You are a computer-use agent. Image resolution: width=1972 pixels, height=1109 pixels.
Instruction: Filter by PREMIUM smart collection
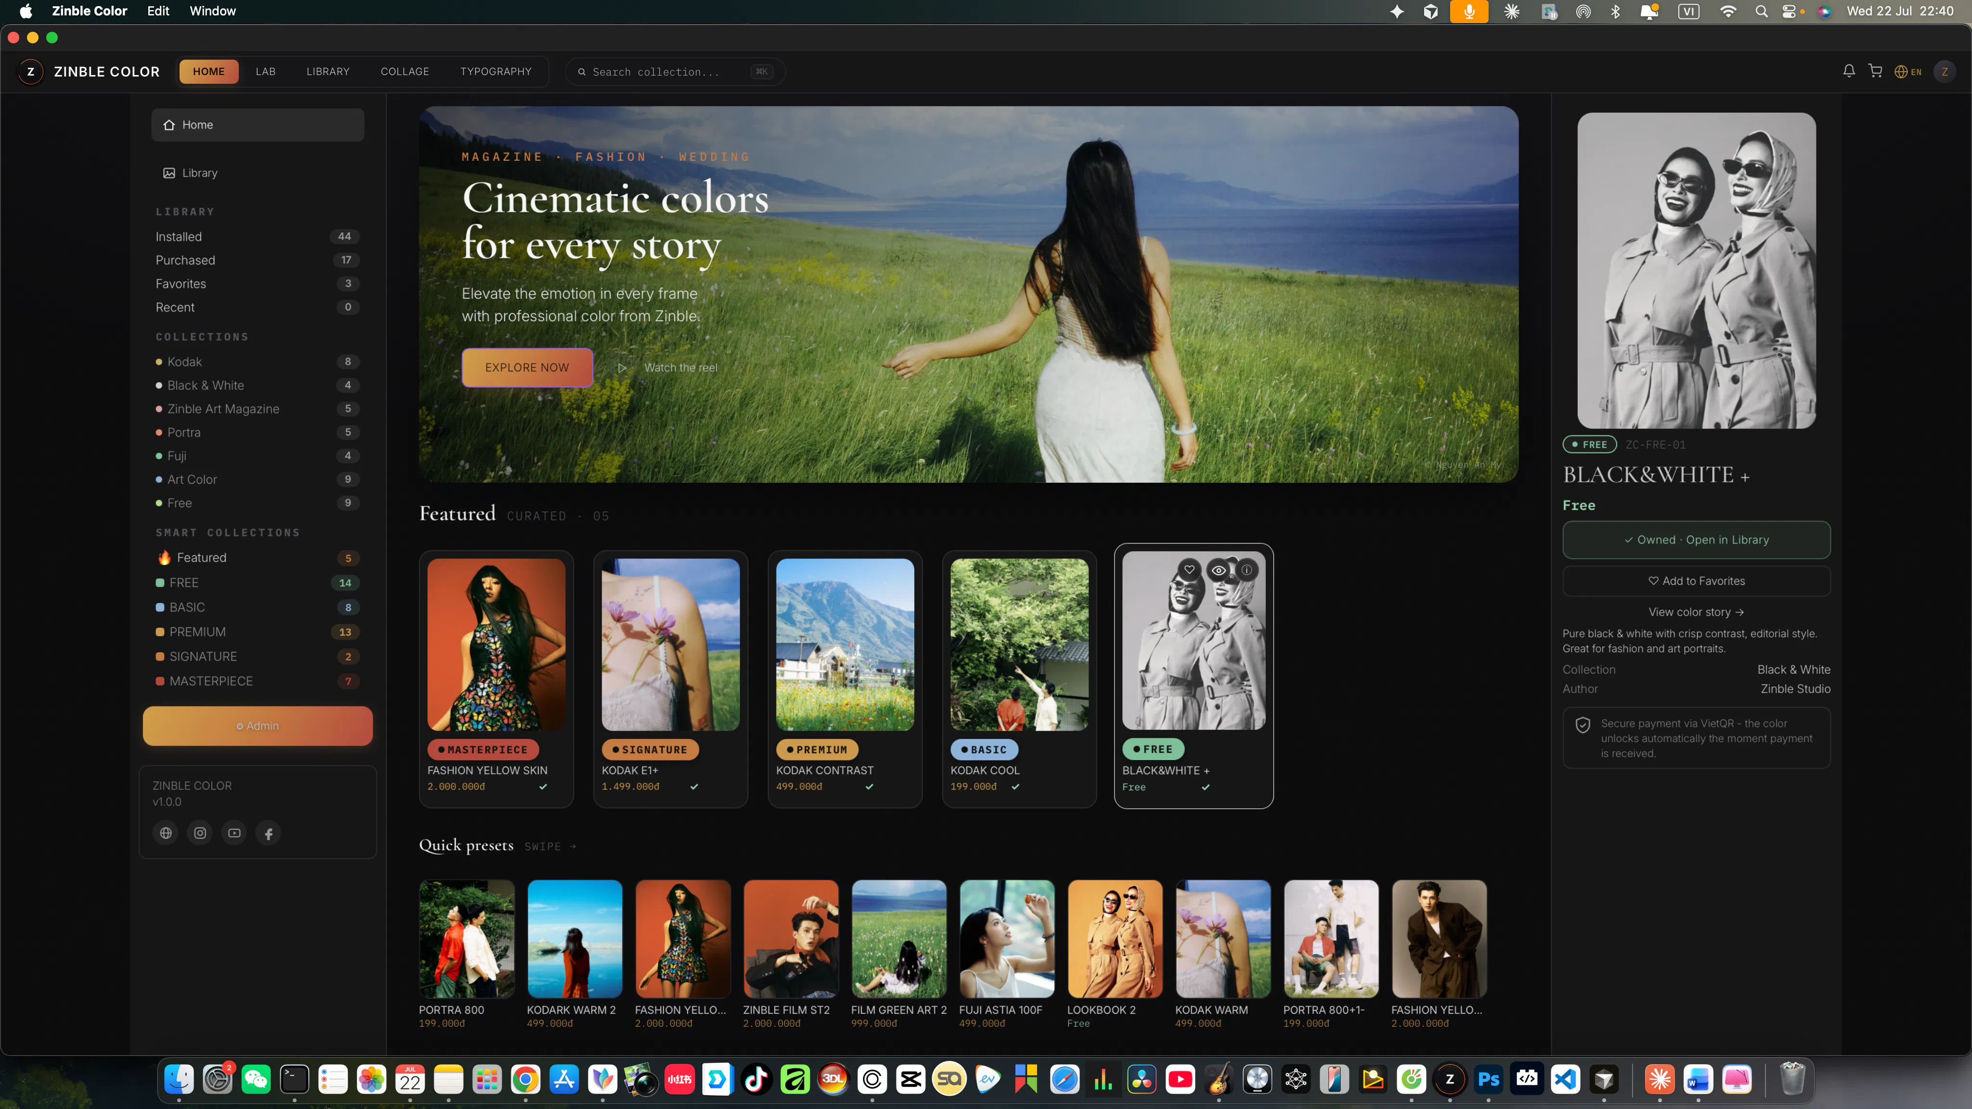[257, 632]
